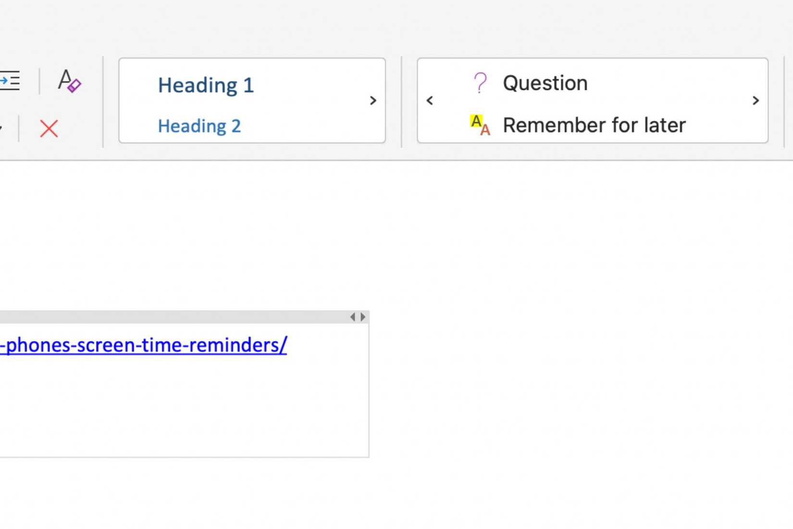
Task: Apply the Heading 2 style
Action: (x=199, y=126)
